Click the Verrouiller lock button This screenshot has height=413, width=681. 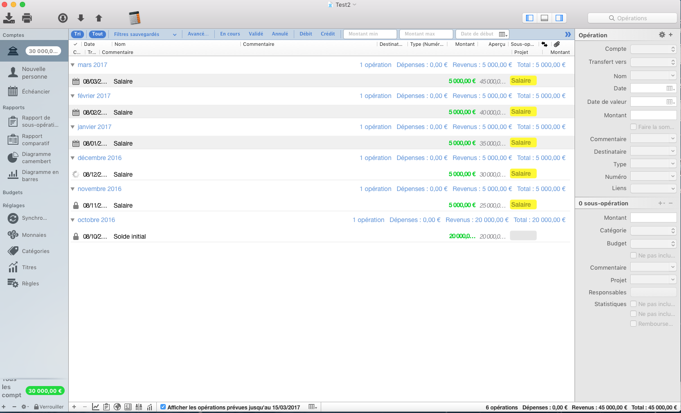click(49, 407)
